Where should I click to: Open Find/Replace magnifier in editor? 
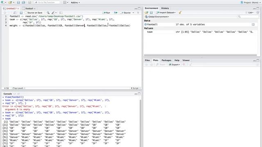(48, 13)
